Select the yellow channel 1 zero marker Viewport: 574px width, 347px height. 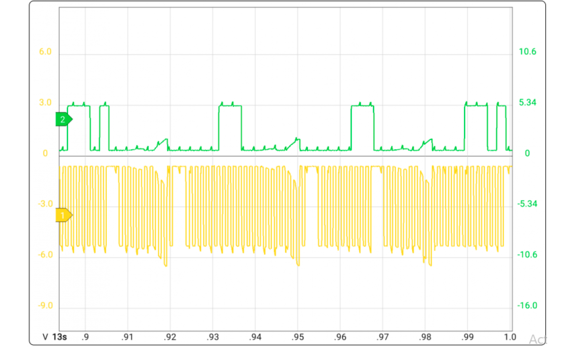pyautogui.click(x=64, y=215)
